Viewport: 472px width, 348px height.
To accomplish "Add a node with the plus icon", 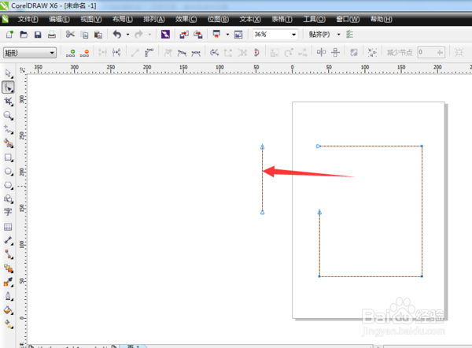I will (x=71, y=53).
